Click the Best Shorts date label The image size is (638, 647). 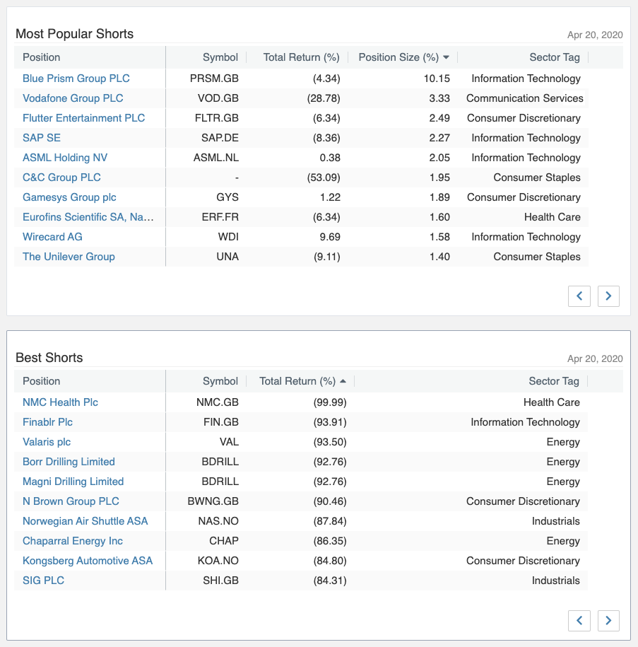(x=595, y=359)
